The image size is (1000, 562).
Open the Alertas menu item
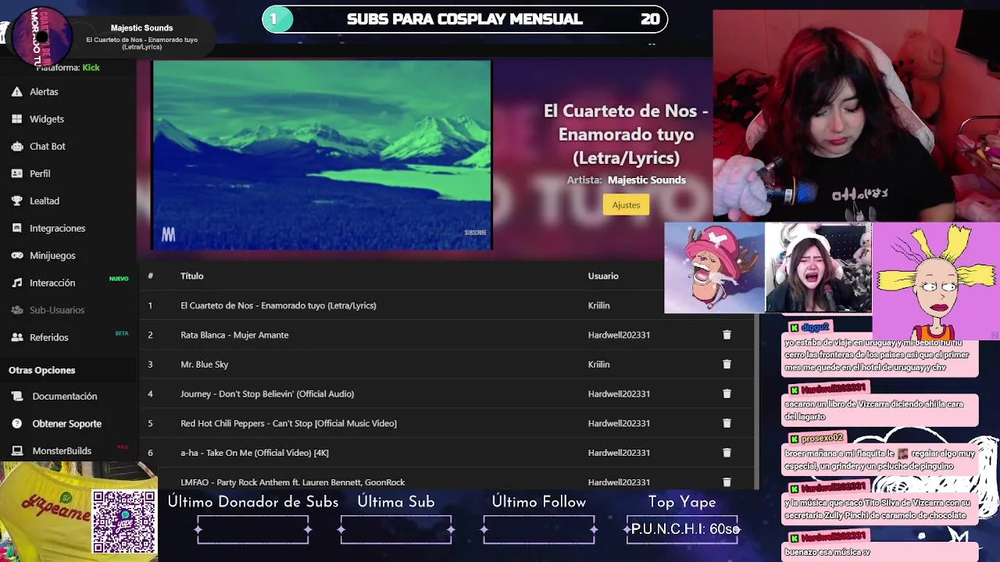click(x=44, y=91)
